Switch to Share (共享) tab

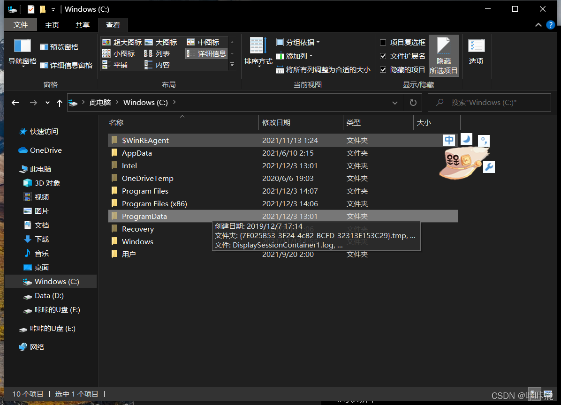[x=82, y=25]
